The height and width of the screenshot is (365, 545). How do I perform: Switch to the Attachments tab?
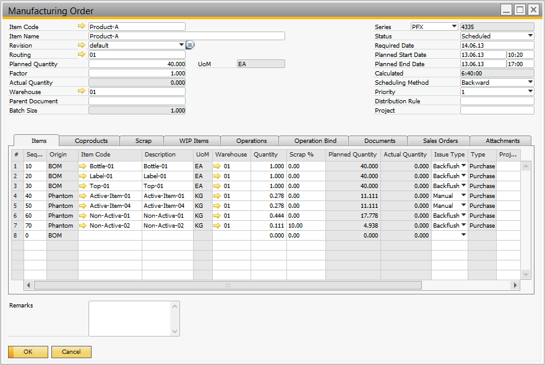502,141
